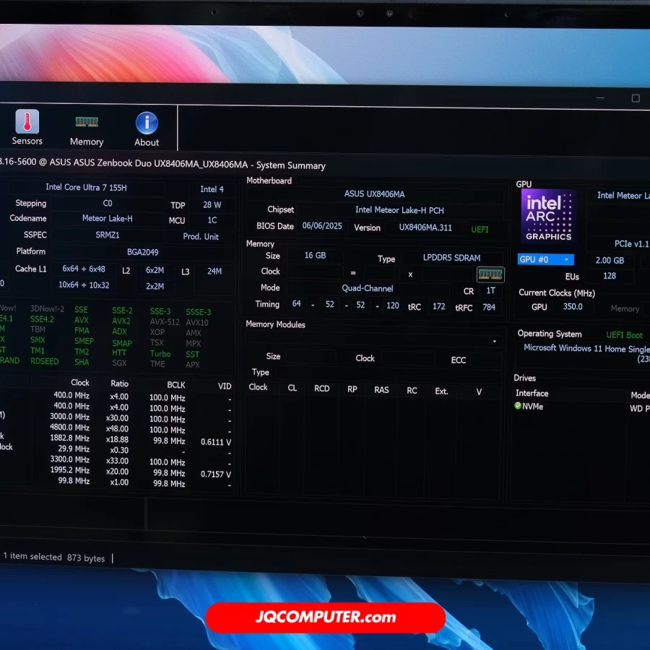This screenshot has width=650, height=650.
Task: Open the Memory Modules dropdown list
Action: tap(495, 341)
